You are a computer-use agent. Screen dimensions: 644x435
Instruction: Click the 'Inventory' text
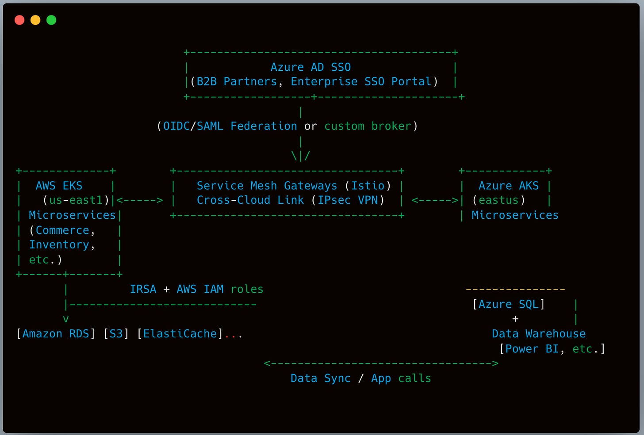coord(59,245)
